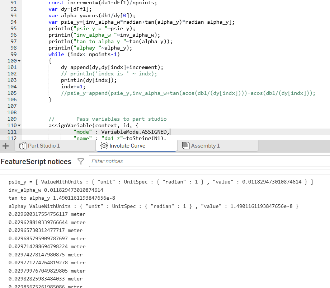This screenshot has width=330, height=288.
Task: Click 'var alpha_y=acos' on line 93
Action: pyautogui.click(x=92, y=16)
